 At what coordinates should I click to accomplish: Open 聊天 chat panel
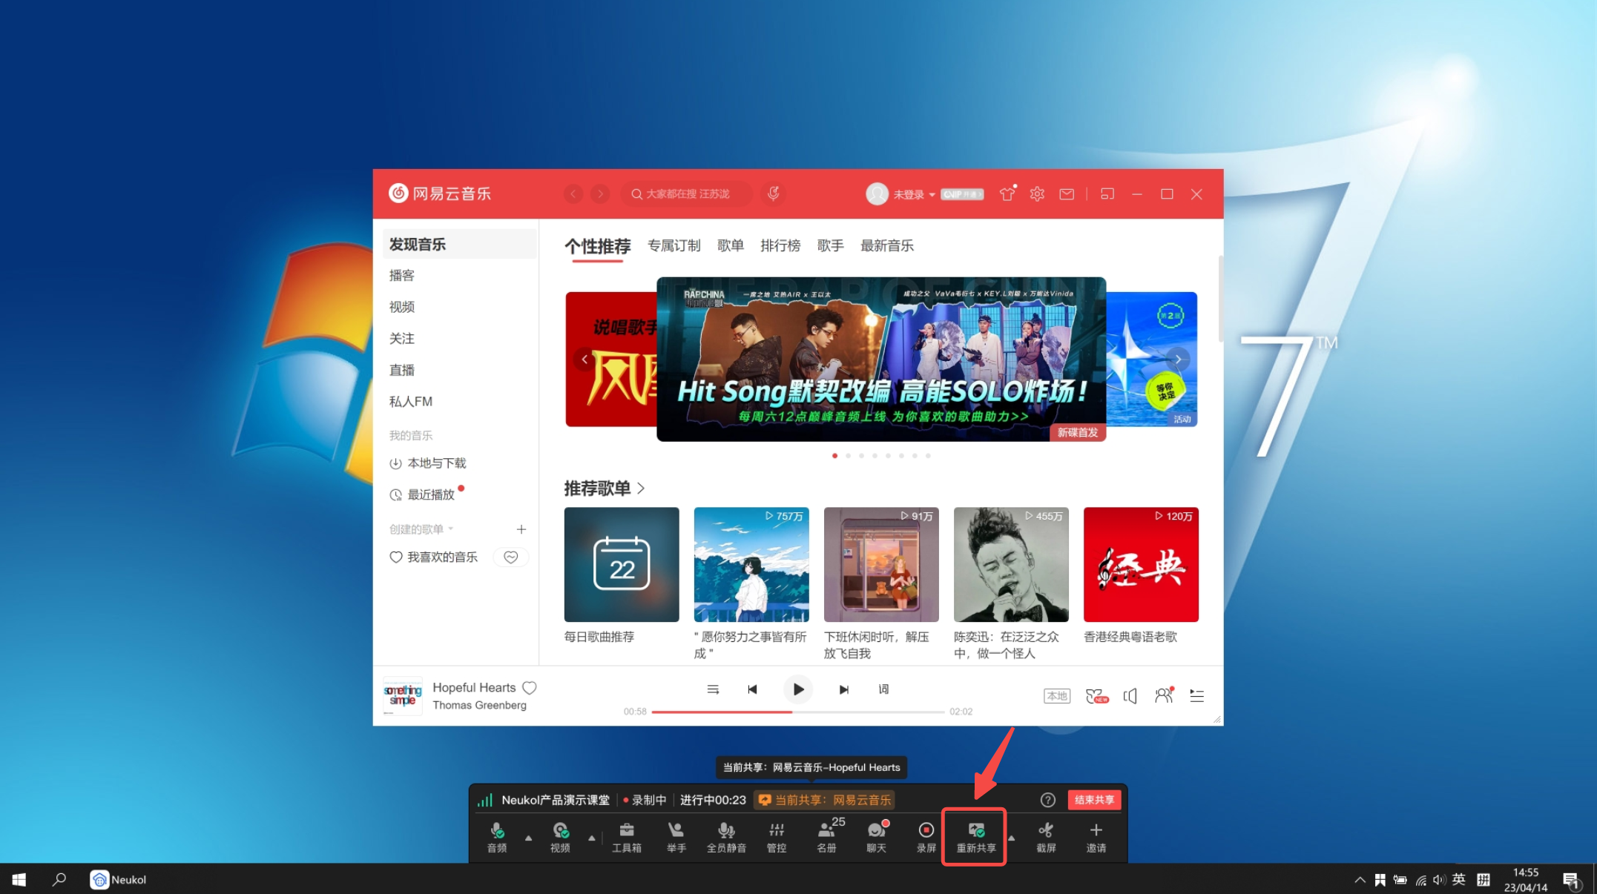(877, 837)
